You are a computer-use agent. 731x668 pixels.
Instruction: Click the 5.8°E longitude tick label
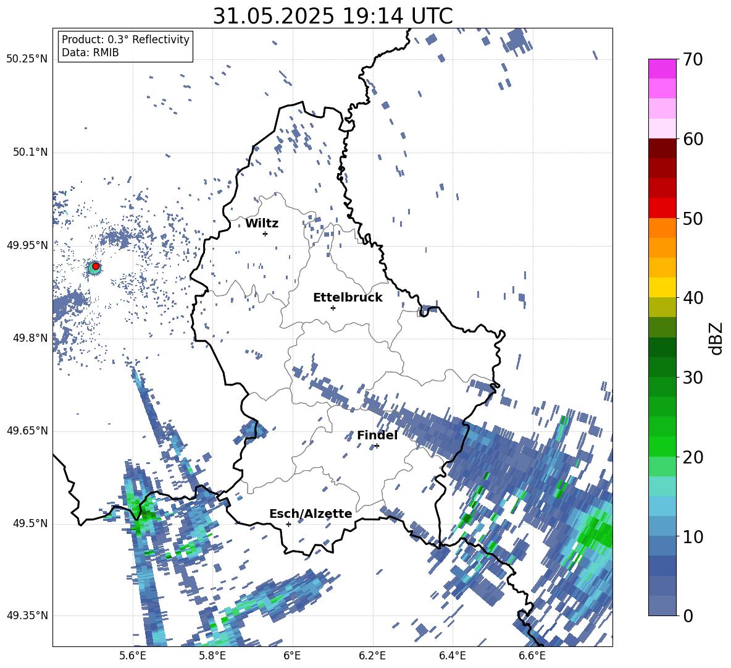point(212,656)
